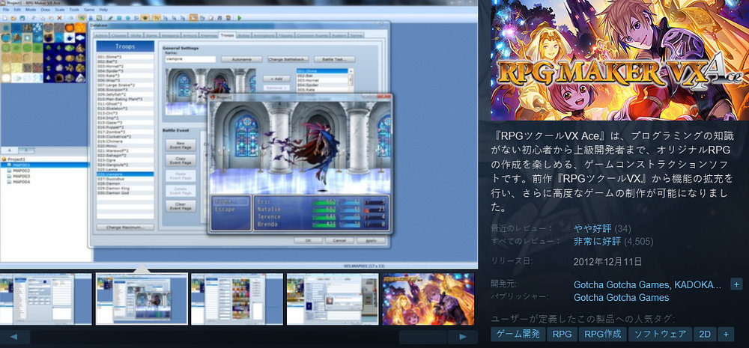Select the Troops tab in Database

point(227,35)
